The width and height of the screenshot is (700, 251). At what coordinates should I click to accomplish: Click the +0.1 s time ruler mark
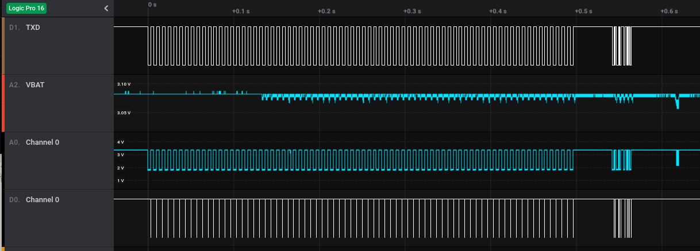click(x=241, y=11)
